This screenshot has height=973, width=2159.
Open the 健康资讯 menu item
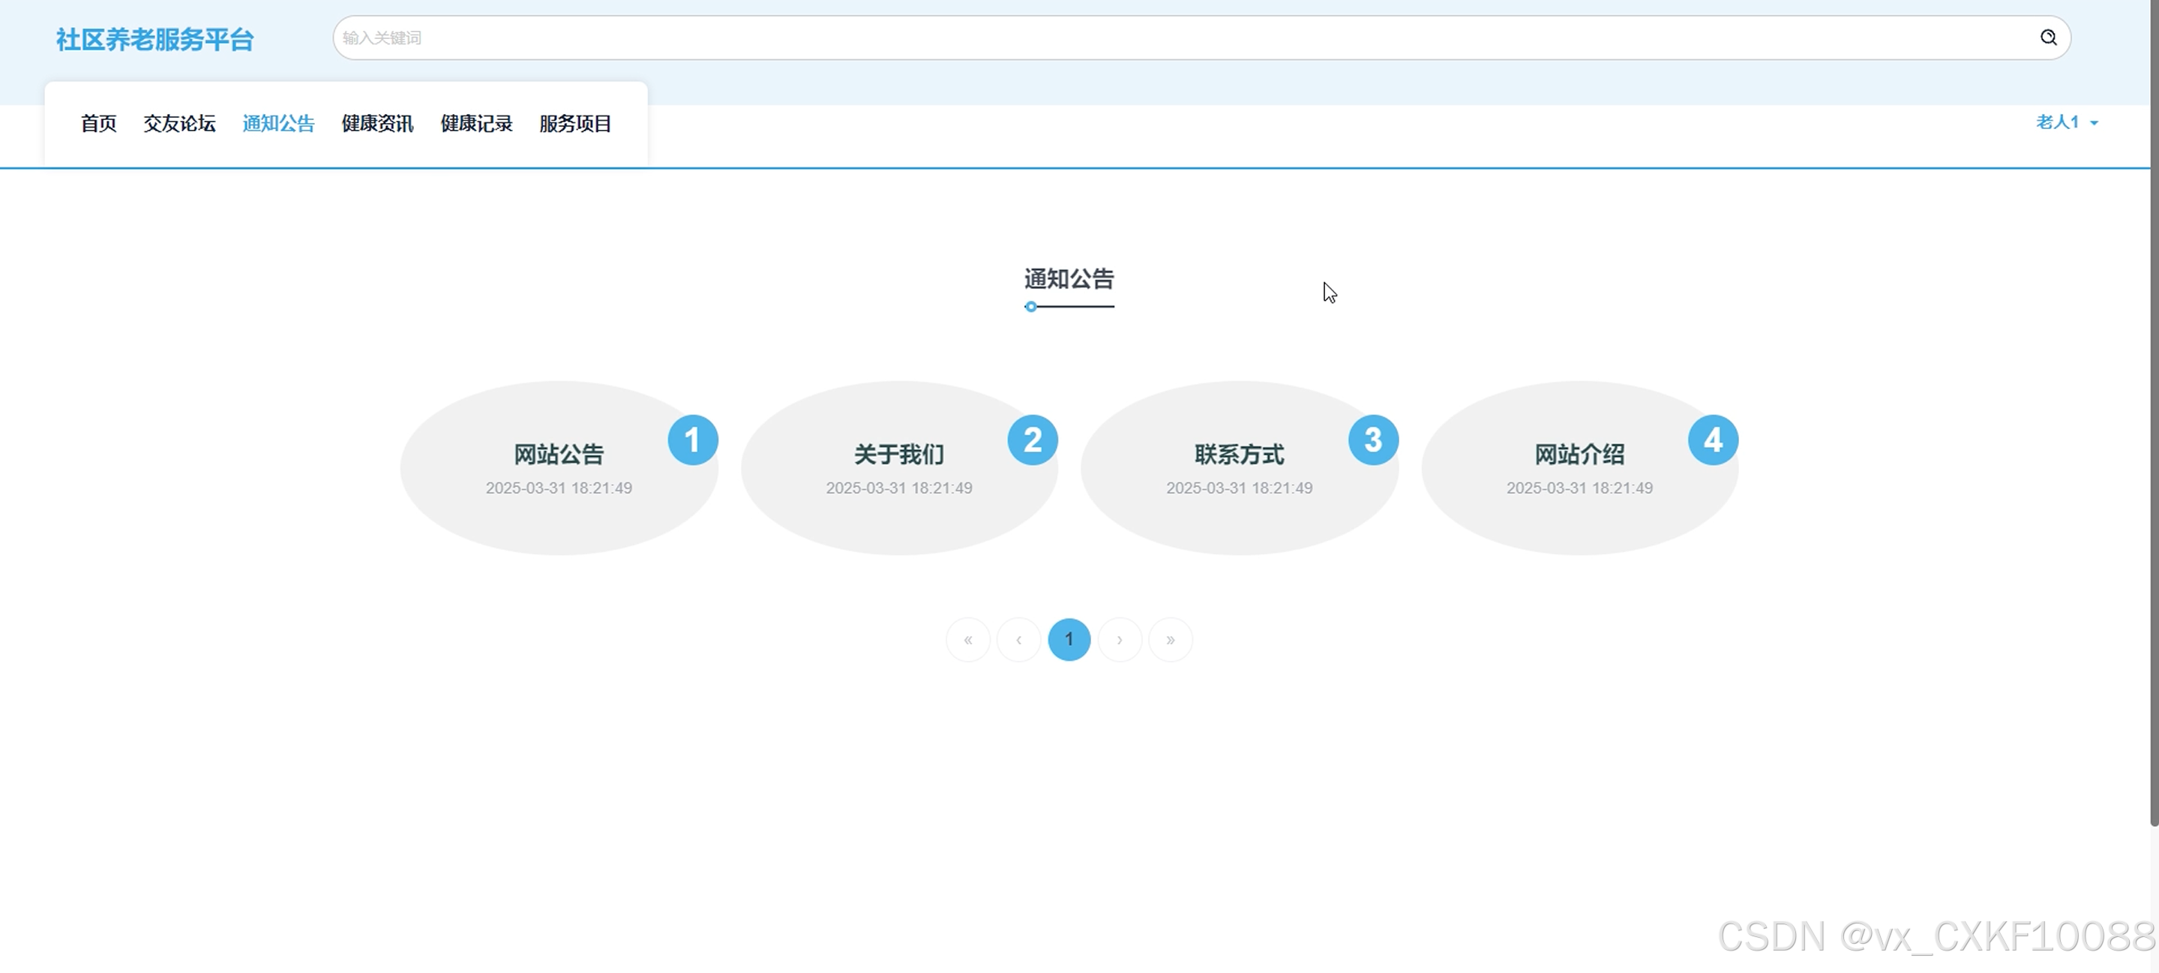[x=377, y=124]
